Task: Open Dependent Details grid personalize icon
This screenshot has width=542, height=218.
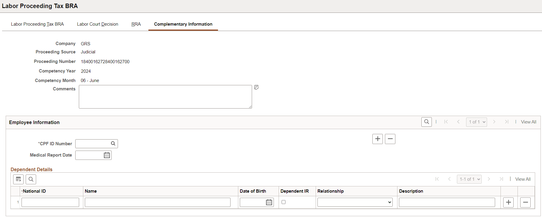Action: pyautogui.click(x=19, y=179)
